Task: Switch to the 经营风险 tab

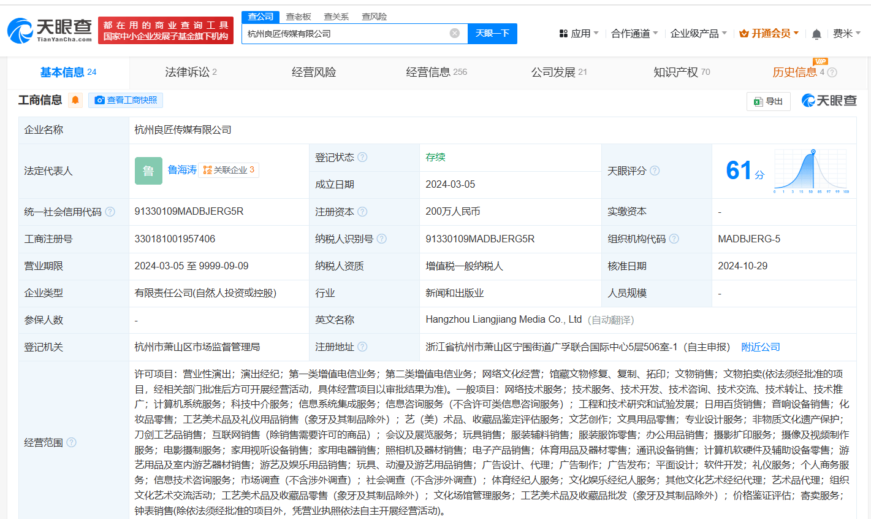Action: [x=314, y=72]
